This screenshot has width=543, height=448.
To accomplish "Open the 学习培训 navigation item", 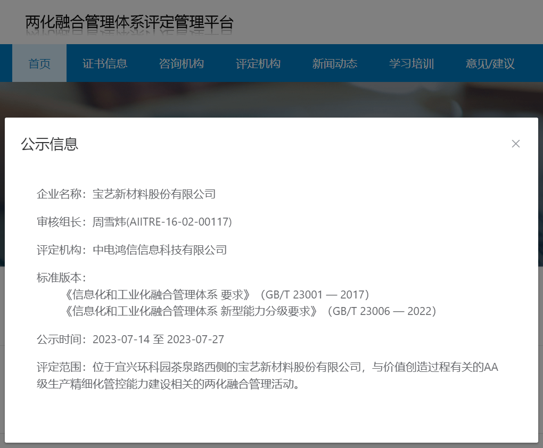I will click(412, 64).
